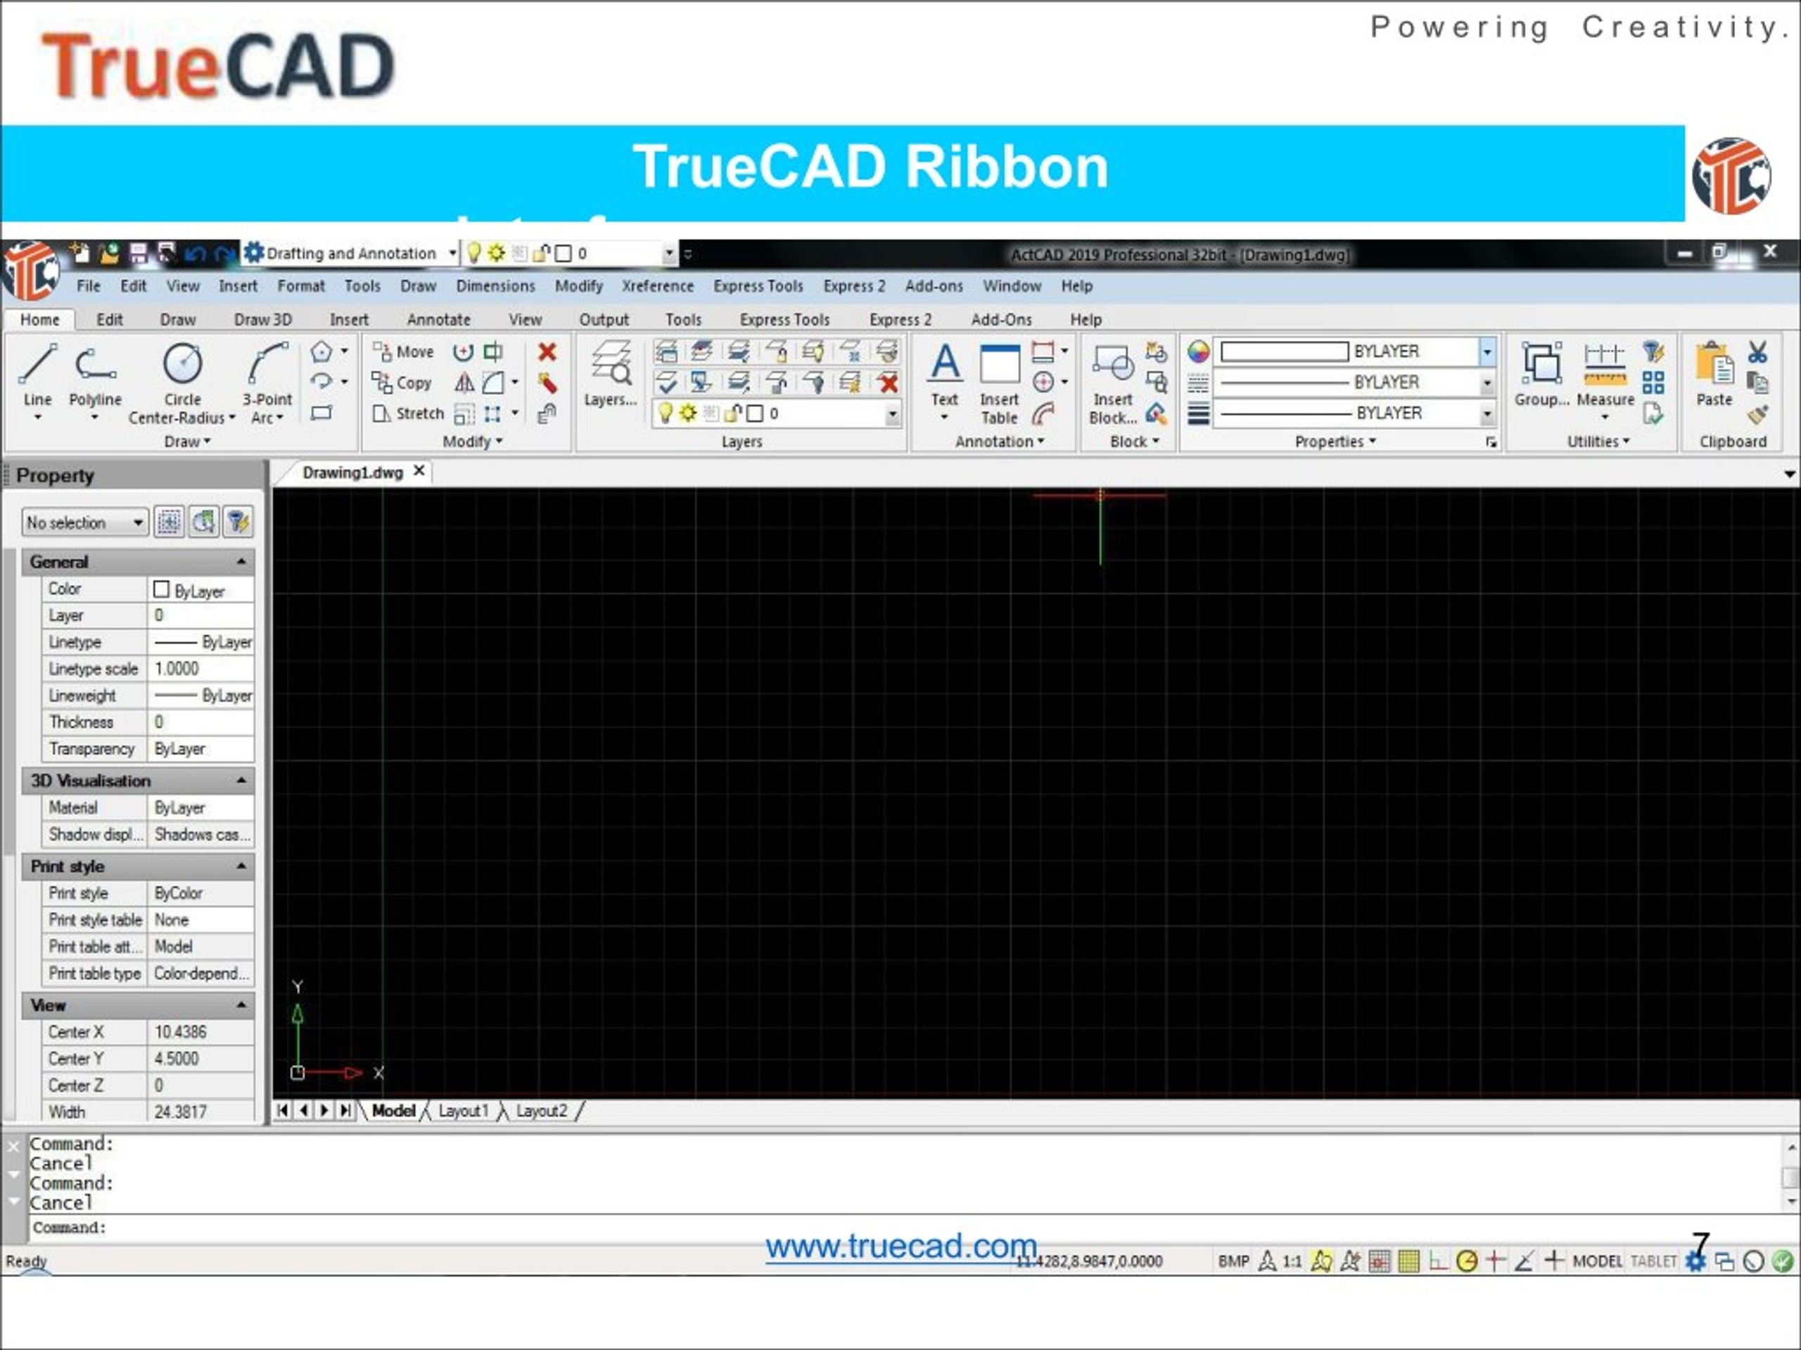1801x1350 pixels.
Task: Toggle layer freeze sun icon in Layers panel
Action: (x=688, y=413)
